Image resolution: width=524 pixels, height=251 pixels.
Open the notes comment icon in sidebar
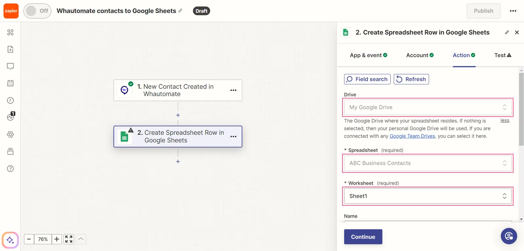10,66
